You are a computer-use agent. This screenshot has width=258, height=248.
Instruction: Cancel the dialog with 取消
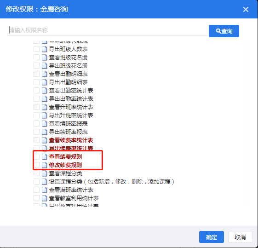pos(240,237)
